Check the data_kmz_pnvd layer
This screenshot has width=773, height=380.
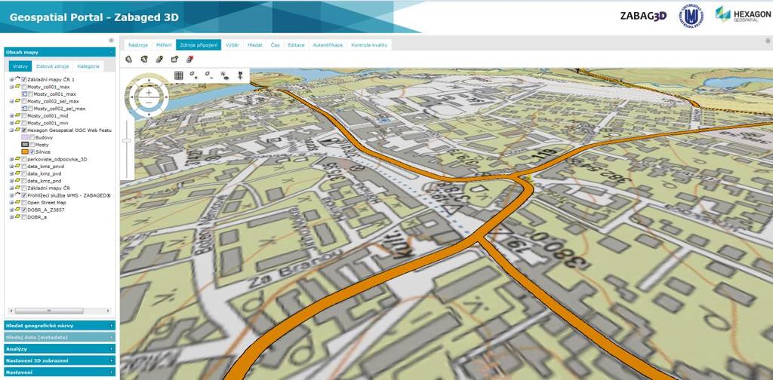24,167
